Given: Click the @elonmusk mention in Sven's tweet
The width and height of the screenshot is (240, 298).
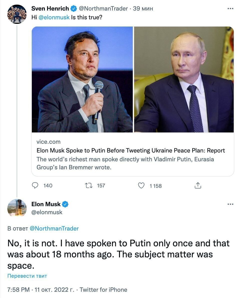Looking at the screenshot, I should click(54, 18).
